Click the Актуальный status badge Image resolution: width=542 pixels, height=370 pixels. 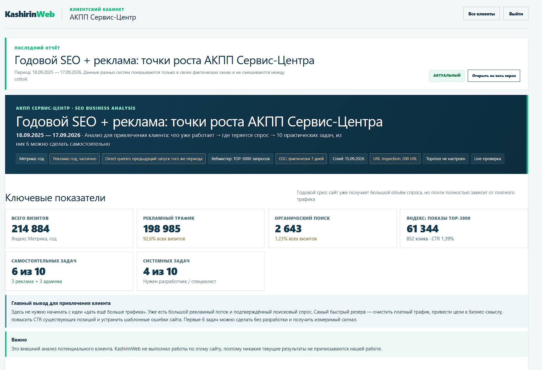[x=447, y=76]
